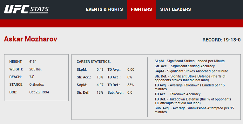Click the SApM 4.07 statistic
Screen dimensions: 243x124
click(x=100, y=85)
